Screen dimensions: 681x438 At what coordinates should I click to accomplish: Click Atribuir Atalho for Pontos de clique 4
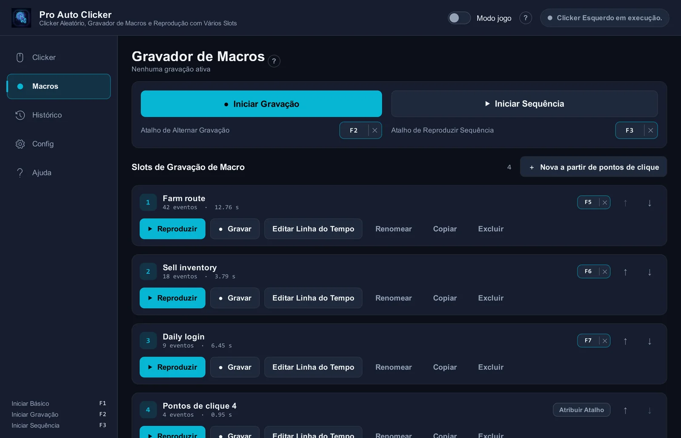point(581,410)
